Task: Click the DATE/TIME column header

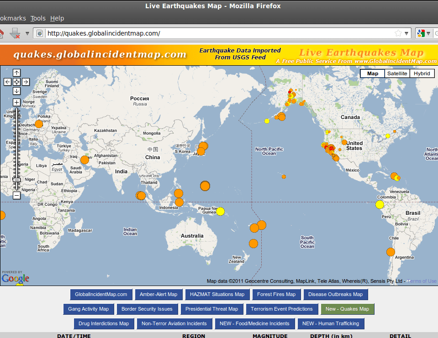Action: pos(74,336)
